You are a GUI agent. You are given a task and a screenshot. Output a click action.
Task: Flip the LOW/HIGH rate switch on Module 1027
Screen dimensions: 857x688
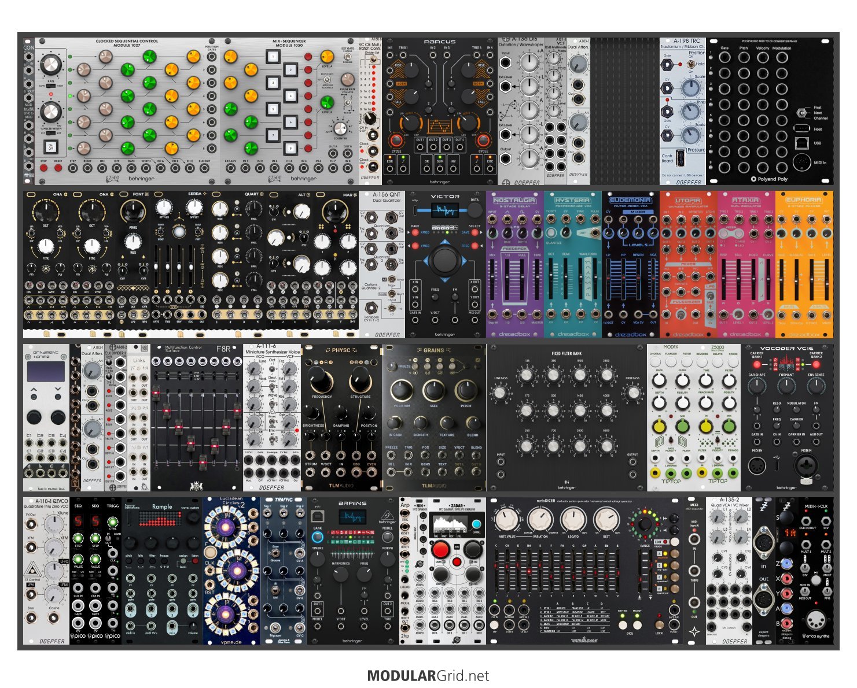(51, 86)
